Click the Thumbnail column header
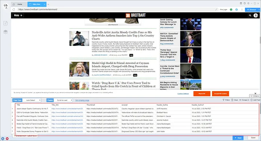 click(x=103, y=105)
